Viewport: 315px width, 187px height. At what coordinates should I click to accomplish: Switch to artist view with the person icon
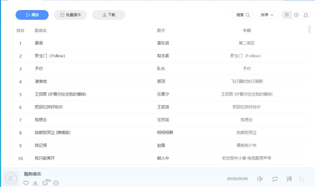[306, 15]
